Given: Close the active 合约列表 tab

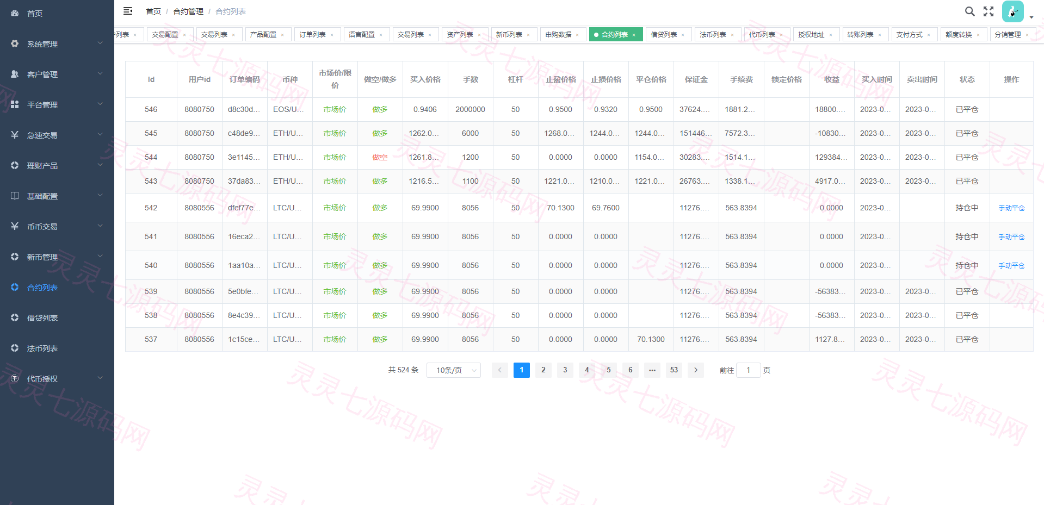Looking at the screenshot, I should 634,35.
